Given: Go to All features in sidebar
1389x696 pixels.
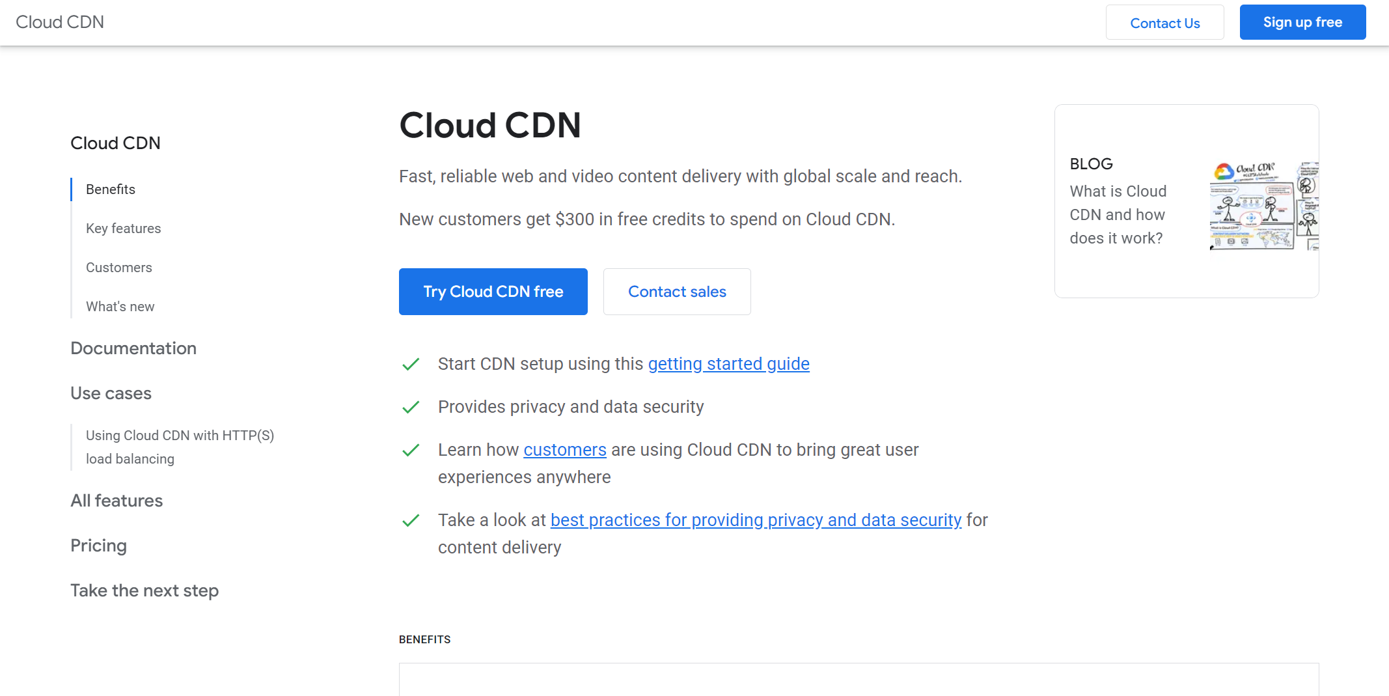Looking at the screenshot, I should pyautogui.click(x=117, y=501).
